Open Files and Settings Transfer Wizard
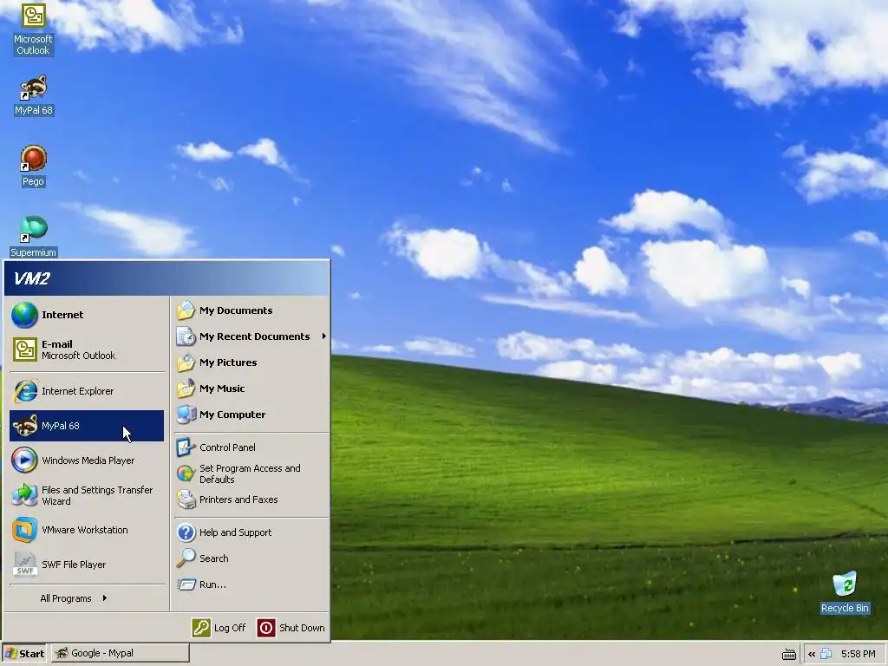 pos(87,495)
